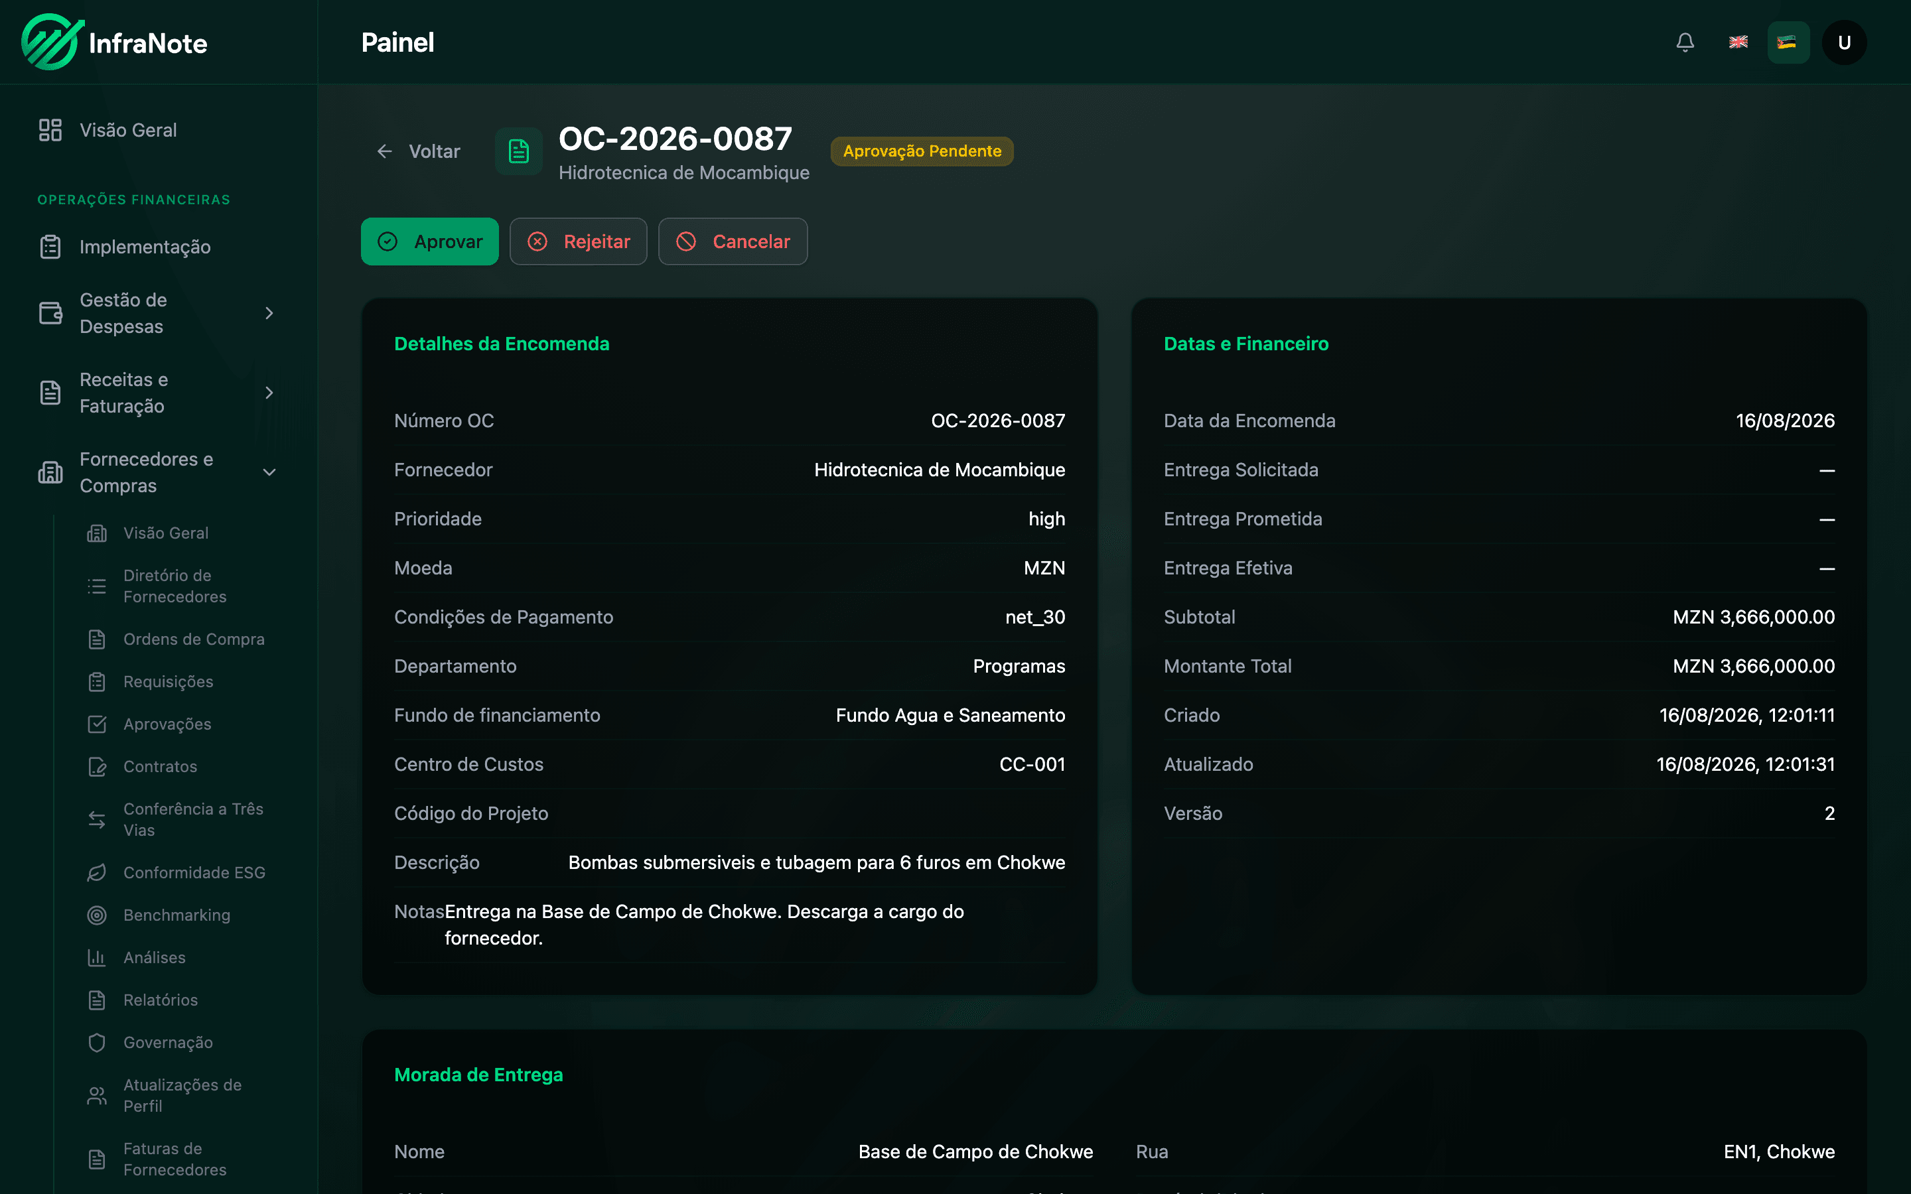Click the Fundo Agua e Saneamento value
The height and width of the screenshot is (1194, 1911).
click(x=950, y=716)
